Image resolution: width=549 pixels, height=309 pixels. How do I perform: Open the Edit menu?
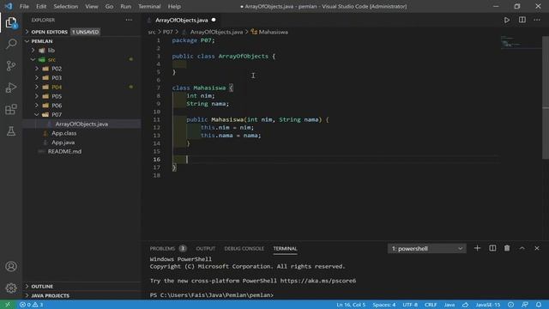coord(41,6)
